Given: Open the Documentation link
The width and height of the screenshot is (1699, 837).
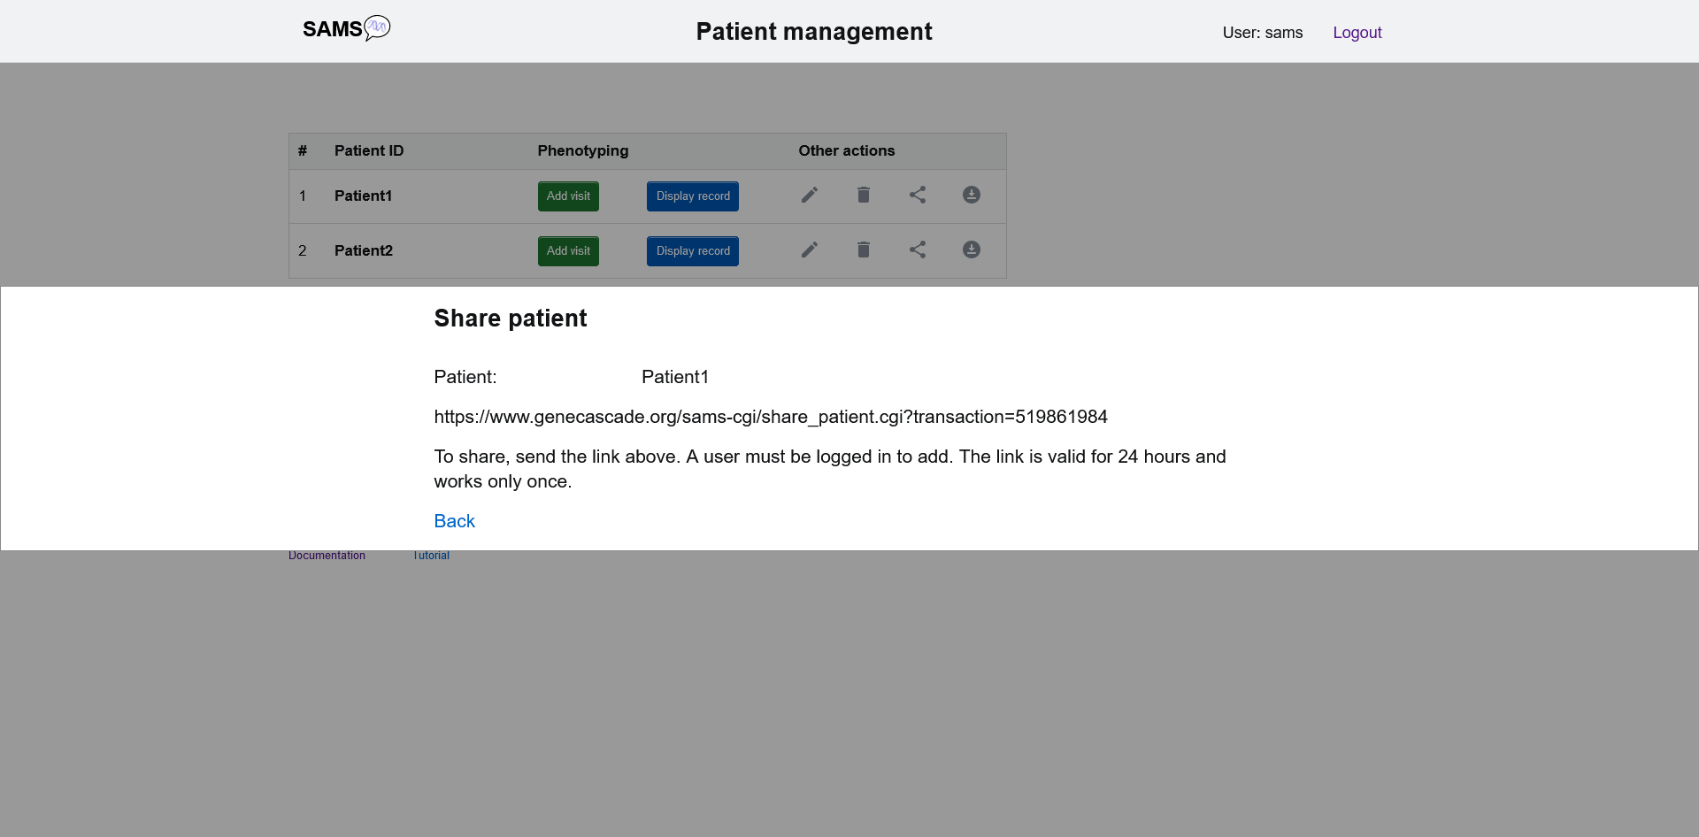Looking at the screenshot, I should pyautogui.click(x=327, y=556).
